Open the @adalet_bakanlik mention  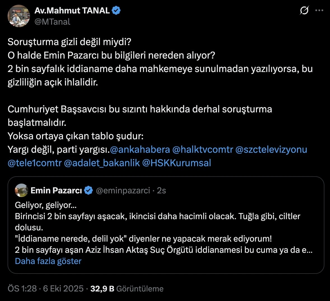pos(102,163)
